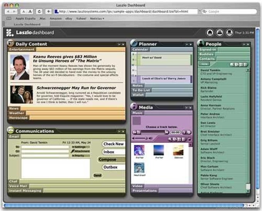This screenshot has width=262, height=211.
Task: Skip to next track in Media player
Action: click(x=166, y=132)
